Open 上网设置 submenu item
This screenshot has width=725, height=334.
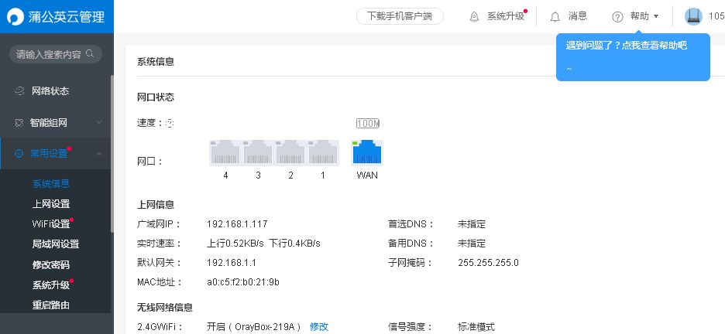(51, 204)
